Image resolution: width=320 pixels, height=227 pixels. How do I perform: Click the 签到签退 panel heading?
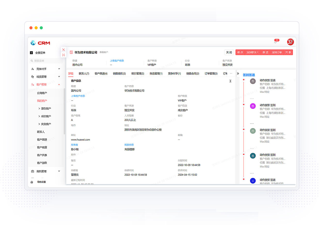pos(249,75)
